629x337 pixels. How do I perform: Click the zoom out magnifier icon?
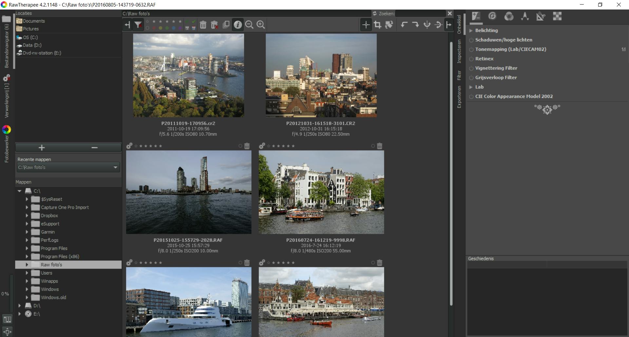click(249, 25)
